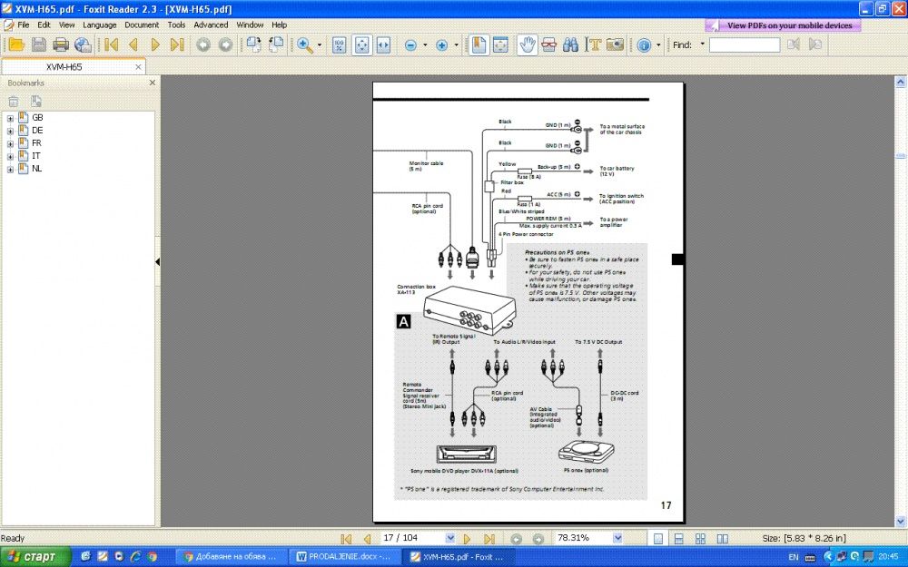This screenshot has height=567, width=908.
Task: Open the Window menu
Action: coord(250,24)
